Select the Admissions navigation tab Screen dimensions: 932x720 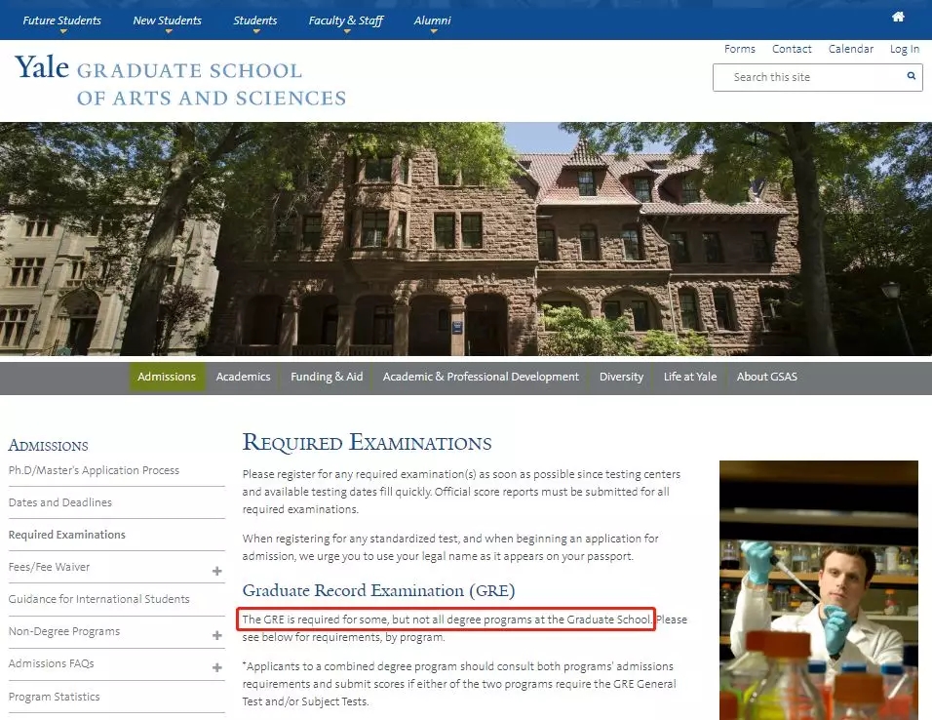167,377
